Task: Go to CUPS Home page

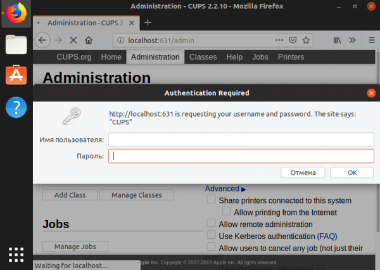Action: click(x=111, y=57)
